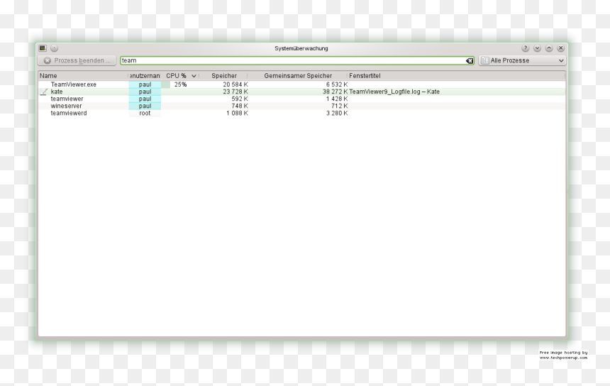Sort by the Benutzername column header

(145, 76)
